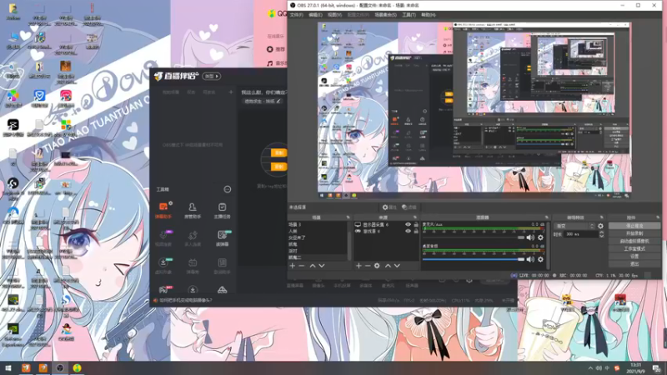Increase transition duration with the up arrow

point(601,232)
